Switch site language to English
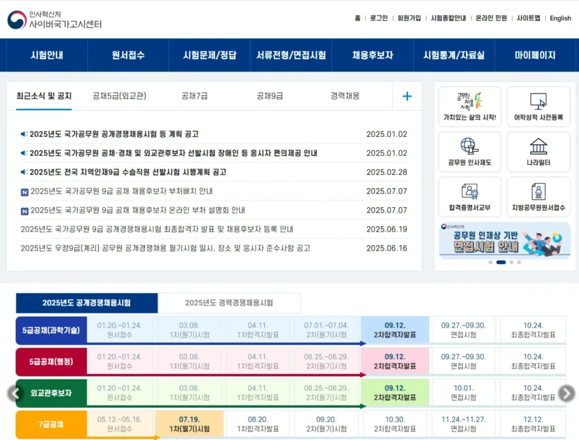The width and height of the screenshot is (579, 440). 560,18
